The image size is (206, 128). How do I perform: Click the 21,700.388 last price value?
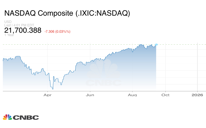pyautogui.click(x=23, y=31)
